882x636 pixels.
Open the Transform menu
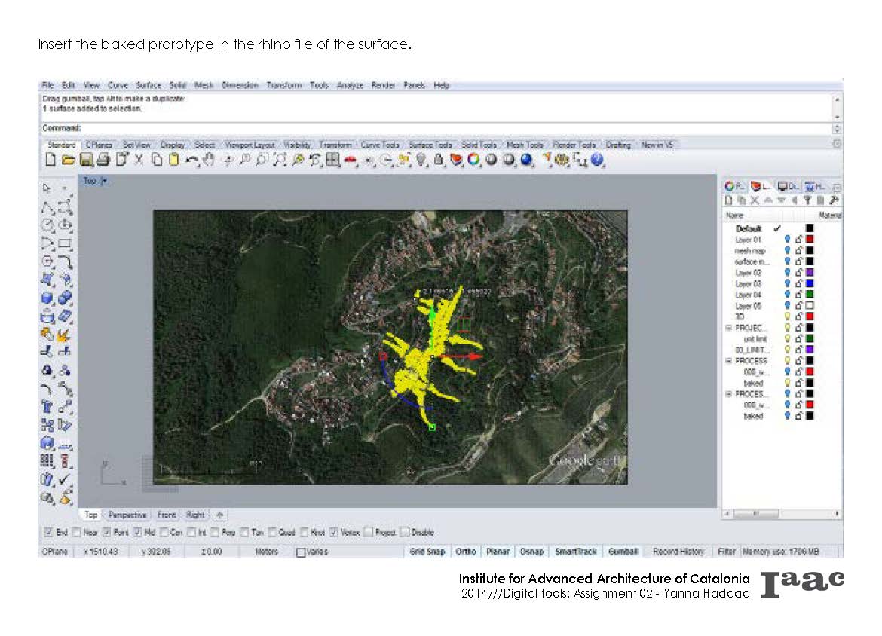[283, 86]
